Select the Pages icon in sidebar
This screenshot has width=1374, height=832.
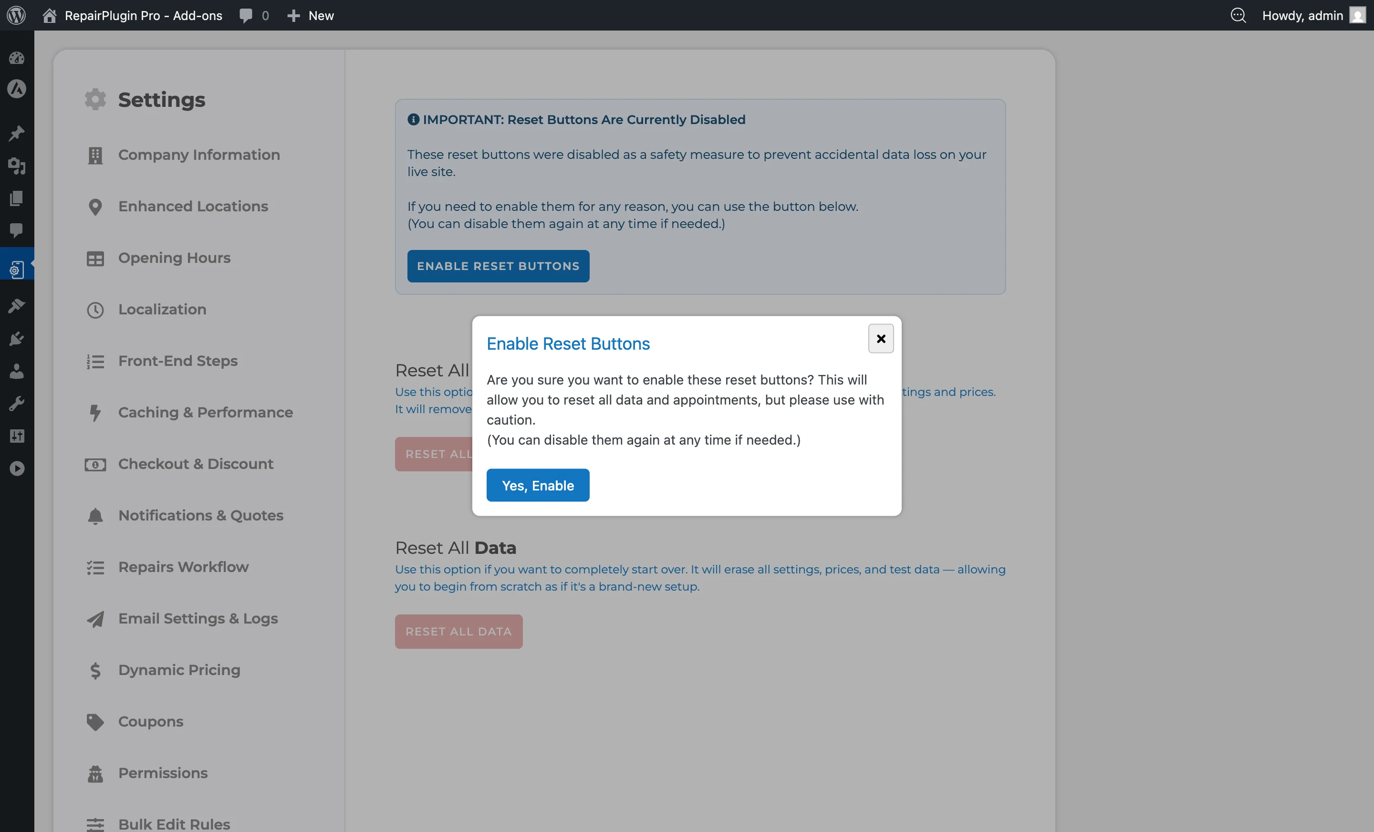tap(17, 198)
